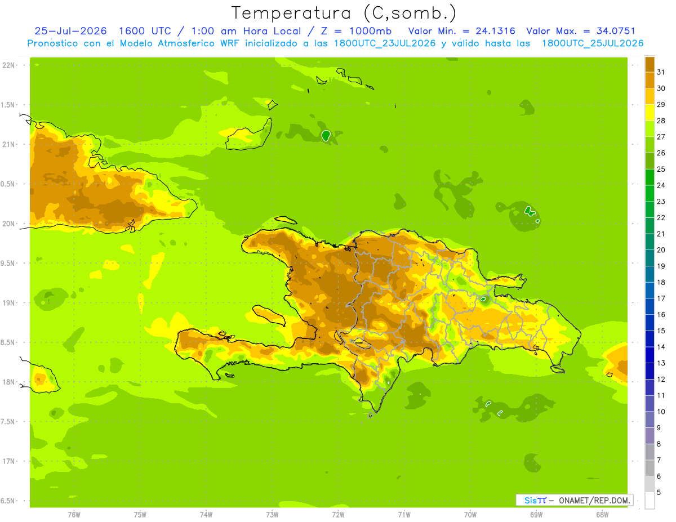This screenshot has height=522, width=676.
Task: Click the "Valor Min. = 24.1316" text
Action: point(461,31)
